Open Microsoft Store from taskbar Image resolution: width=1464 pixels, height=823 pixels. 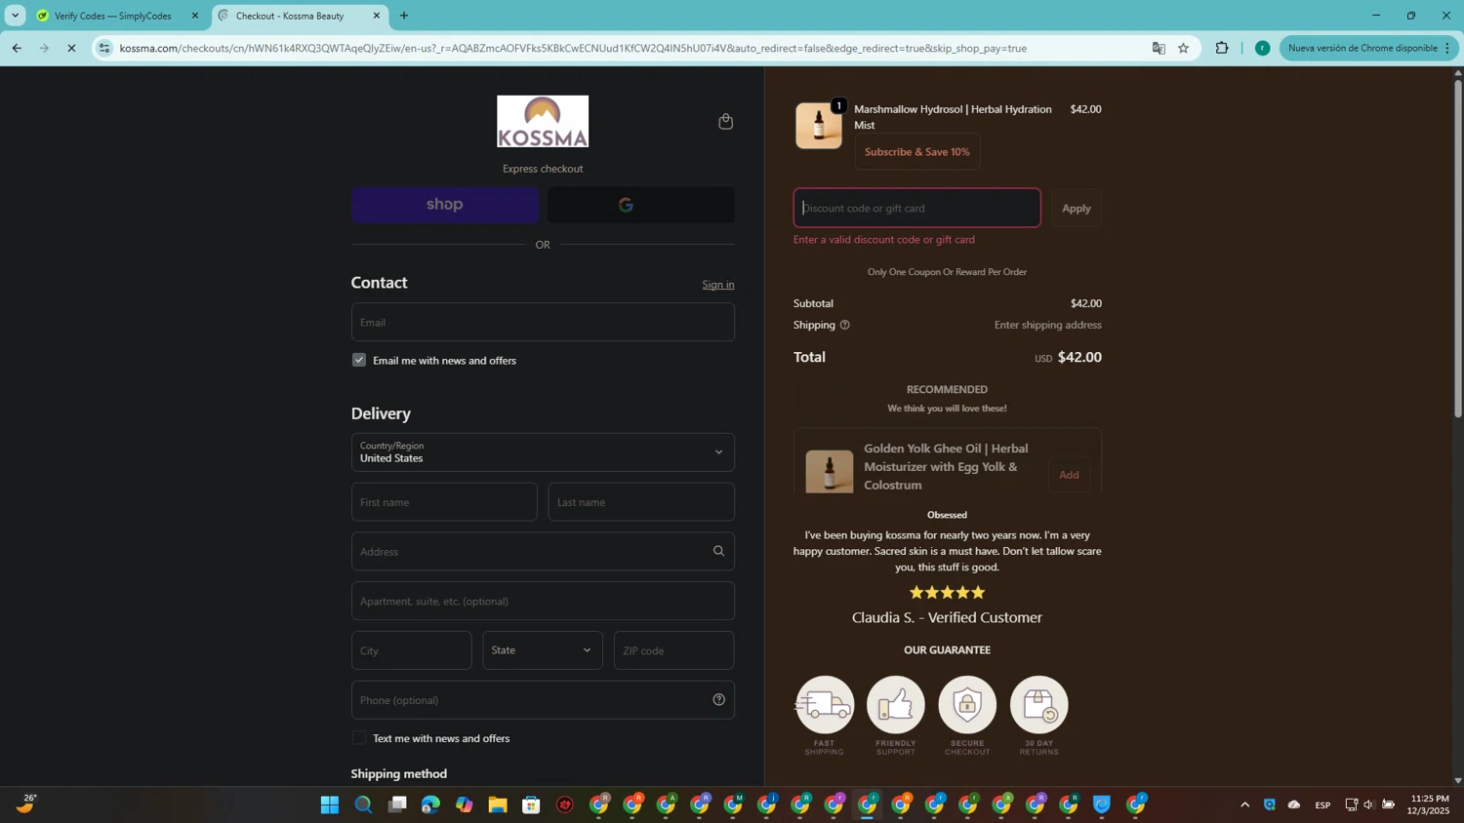pos(531,804)
